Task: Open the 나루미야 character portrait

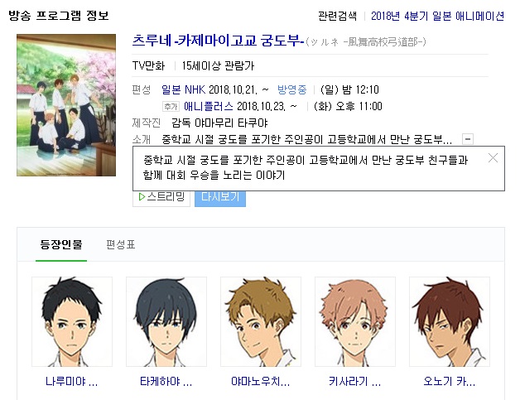Action: [72, 321]
